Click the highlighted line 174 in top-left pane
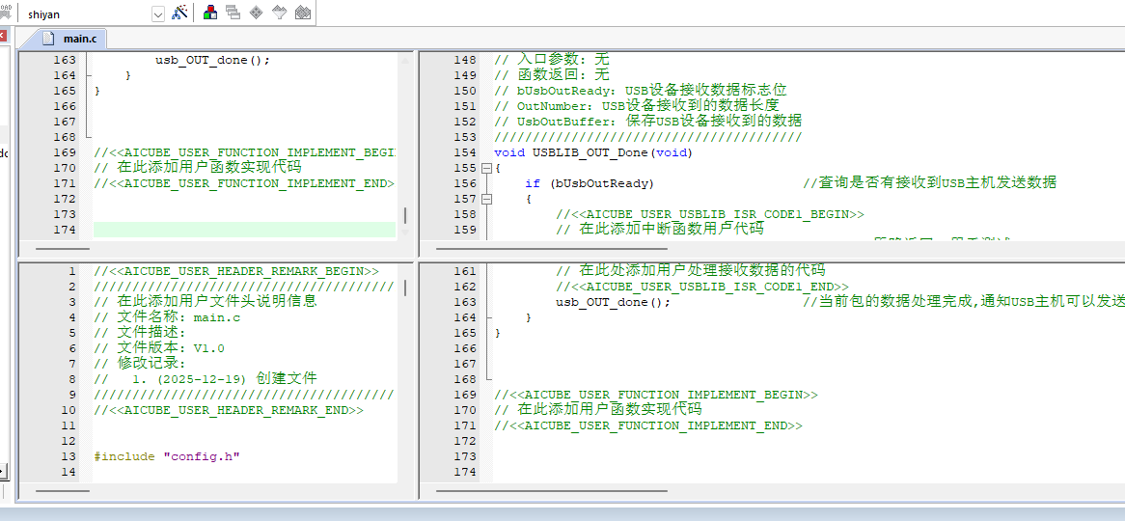1125x521 pixels. click(x=243, y=230)
